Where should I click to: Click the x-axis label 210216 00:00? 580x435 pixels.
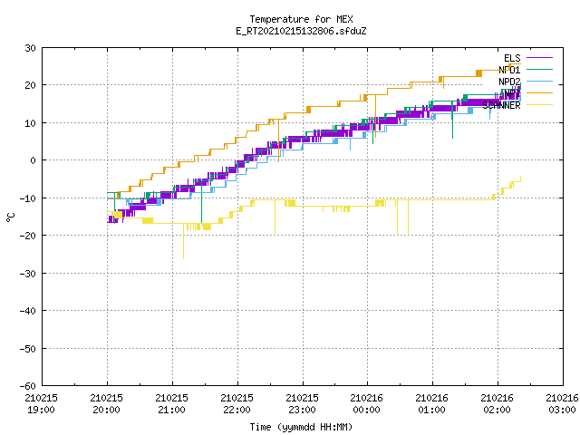point(367,404)
